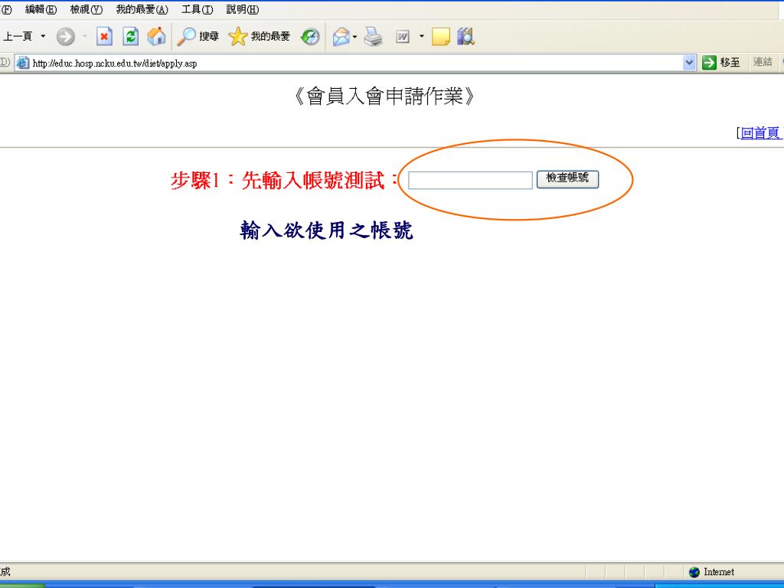Viewport: 784px width, 588px height.
Task: Open the 說明(H) menu
Action: pos(243,9)
